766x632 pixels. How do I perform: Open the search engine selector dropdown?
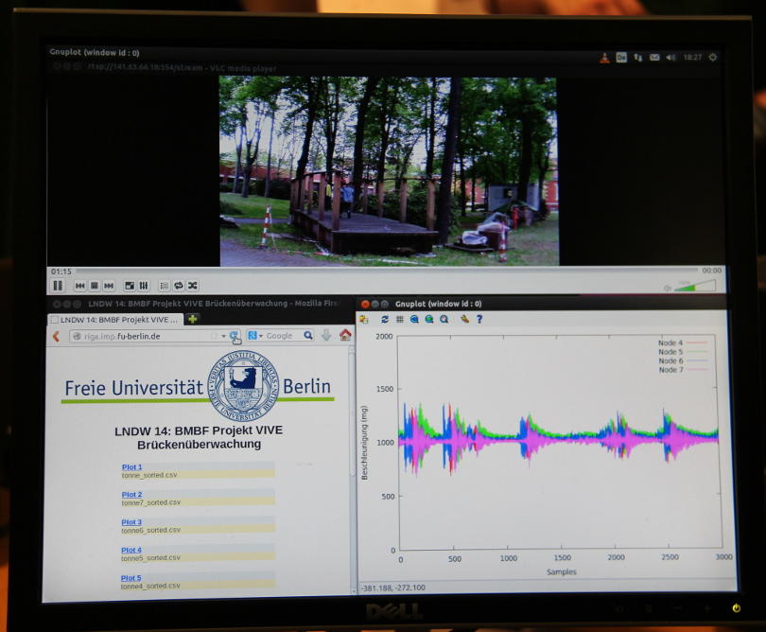pyautogui.click(x=254, y=336)
